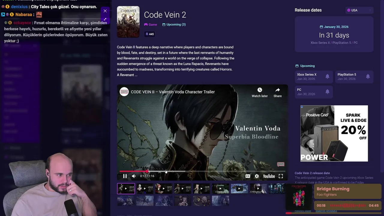Click the globe icon next to USA

point(349,10)
